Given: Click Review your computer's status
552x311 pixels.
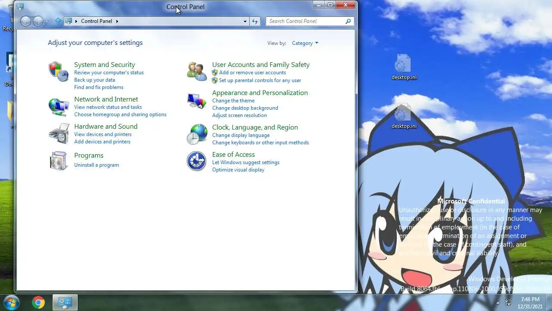Looking at the screenshot, I should coord(109,73).
